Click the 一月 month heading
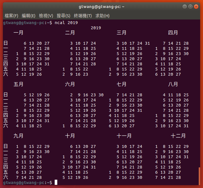The height and width of the screenshot is (188, 203). coord(18,33)
